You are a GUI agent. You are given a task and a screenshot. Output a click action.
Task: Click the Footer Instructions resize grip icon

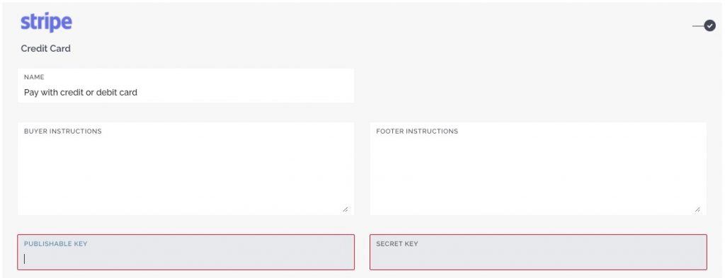[x=697, y=209]
